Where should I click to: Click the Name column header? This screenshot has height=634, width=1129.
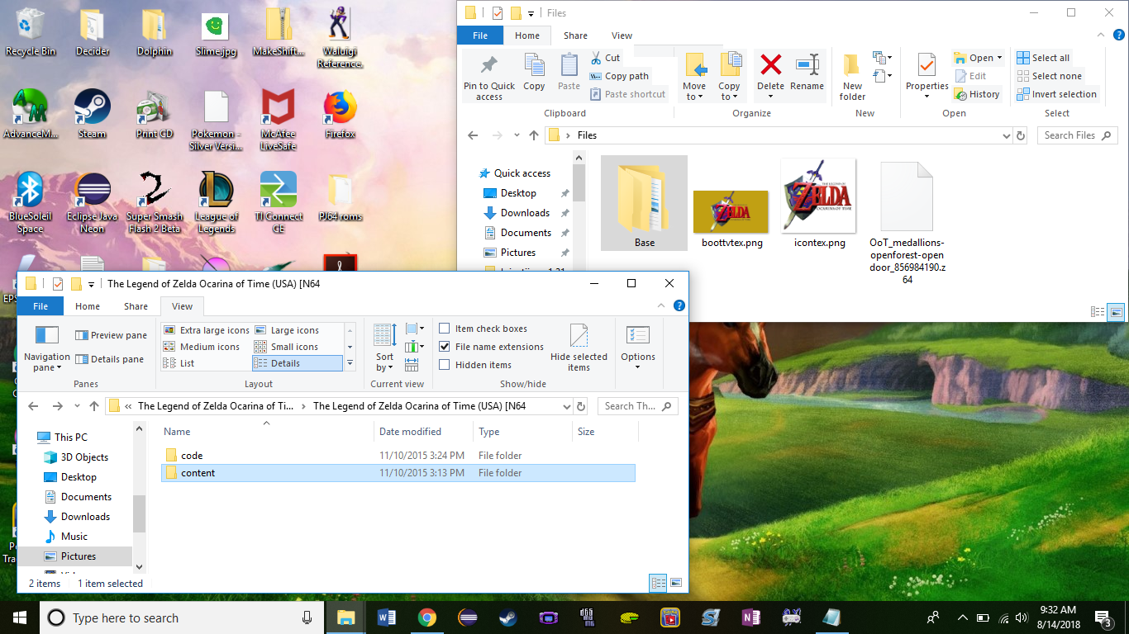click(264, 432)
